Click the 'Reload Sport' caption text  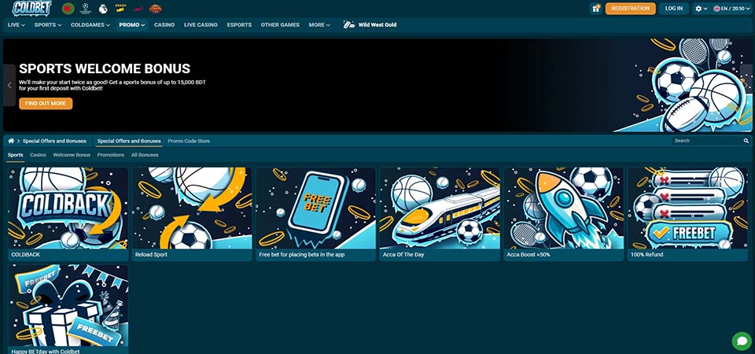click(x=151, y=254)
